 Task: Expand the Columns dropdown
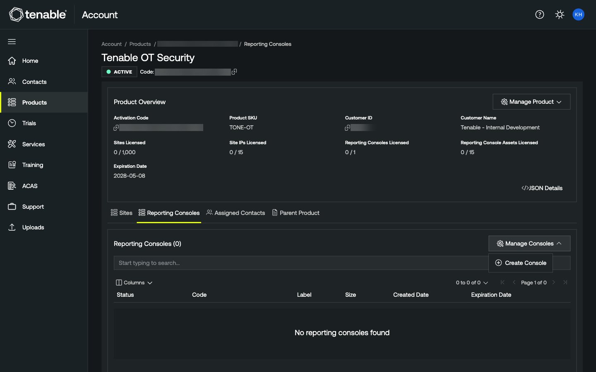pos(134,283)
